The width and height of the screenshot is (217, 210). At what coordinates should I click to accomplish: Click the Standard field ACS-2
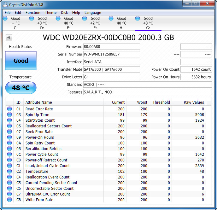(148, 85)
